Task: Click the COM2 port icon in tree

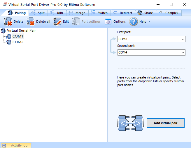Action: 9,42
